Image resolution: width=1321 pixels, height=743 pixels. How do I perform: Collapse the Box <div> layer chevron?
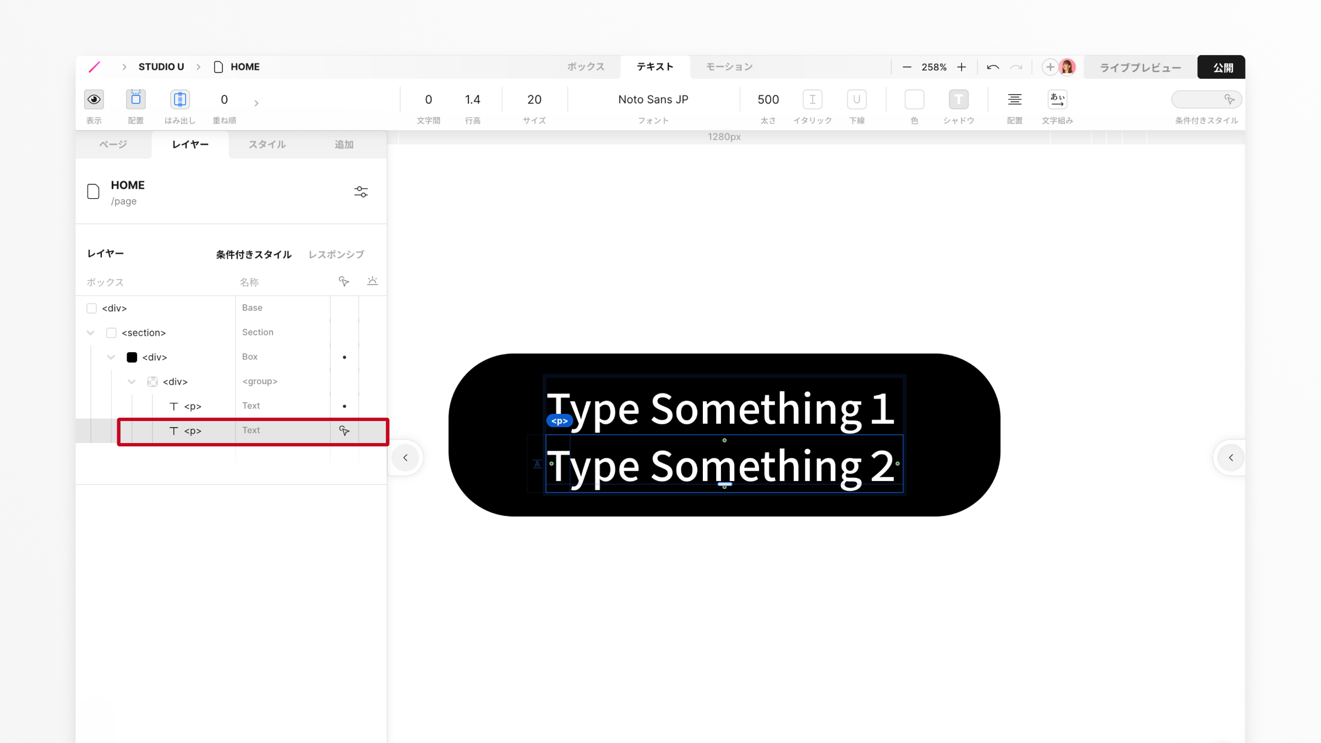(111, 357)
